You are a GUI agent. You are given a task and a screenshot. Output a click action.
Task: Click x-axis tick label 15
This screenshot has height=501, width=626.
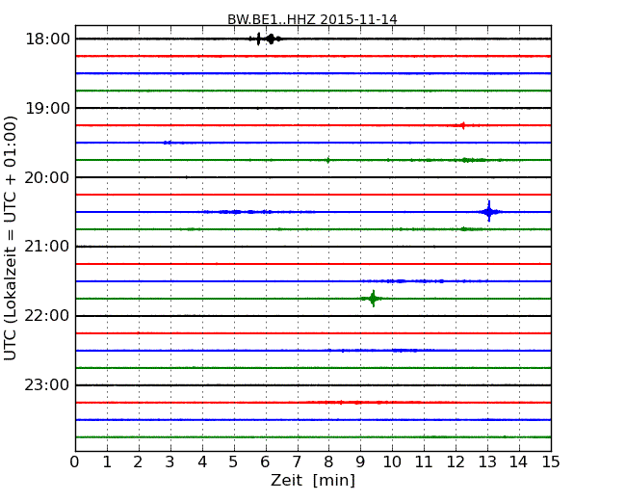(x=551, y=462)
